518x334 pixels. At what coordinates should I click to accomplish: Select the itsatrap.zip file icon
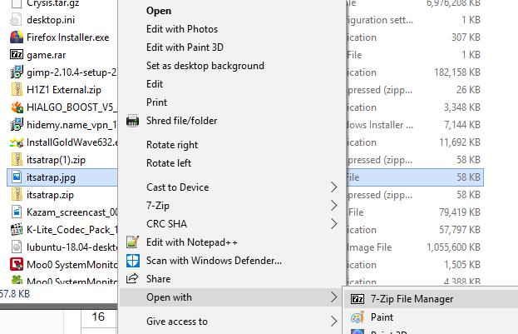coord(17,194)
